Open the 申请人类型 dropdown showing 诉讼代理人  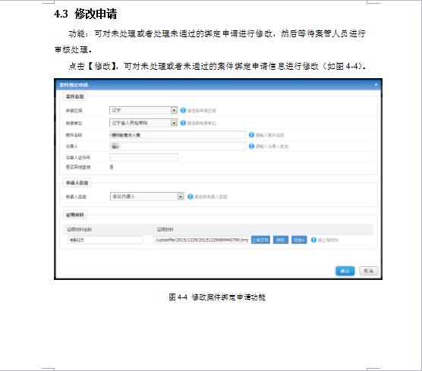pos(147,197)
